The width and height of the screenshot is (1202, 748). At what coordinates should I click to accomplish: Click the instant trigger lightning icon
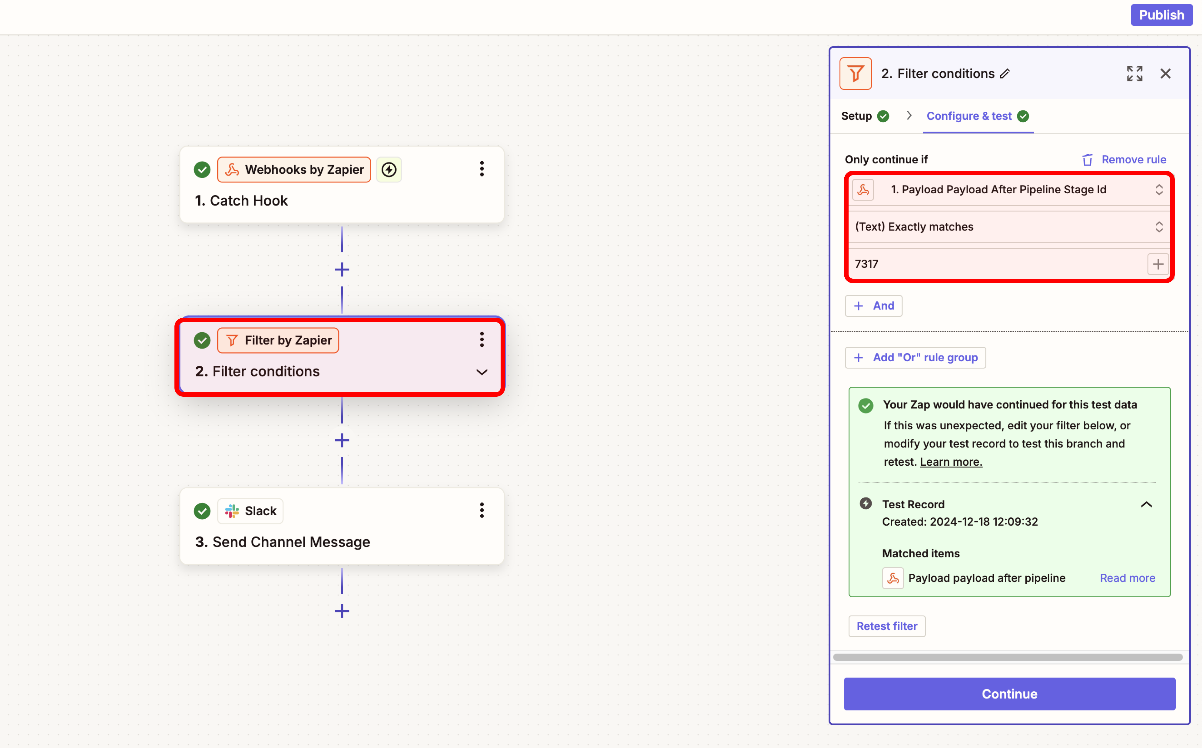point(389,170)
